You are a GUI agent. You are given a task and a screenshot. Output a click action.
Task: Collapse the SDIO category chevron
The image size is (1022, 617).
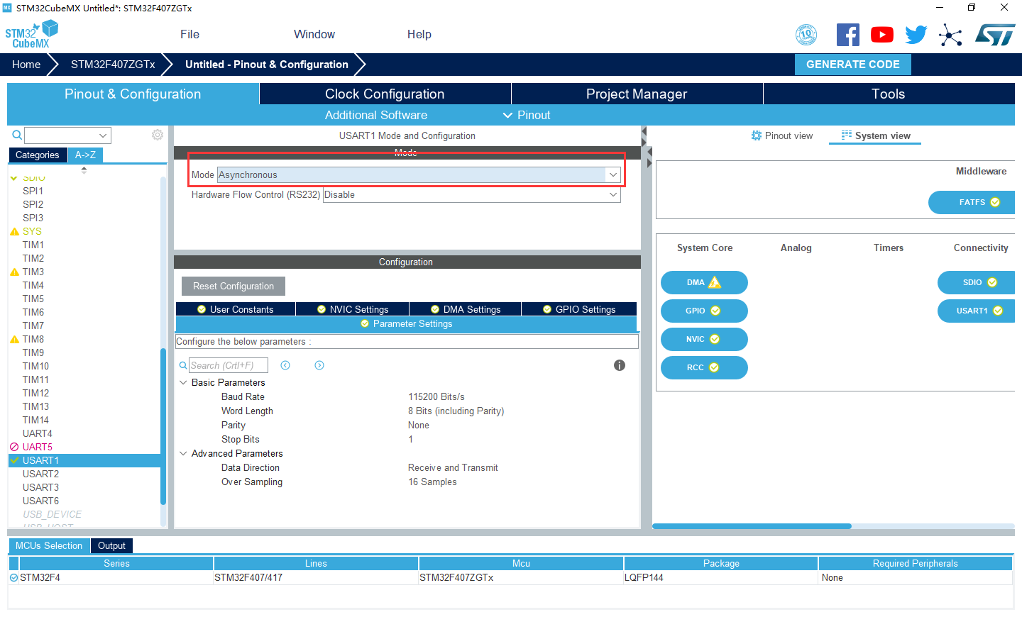pos(14,178)
